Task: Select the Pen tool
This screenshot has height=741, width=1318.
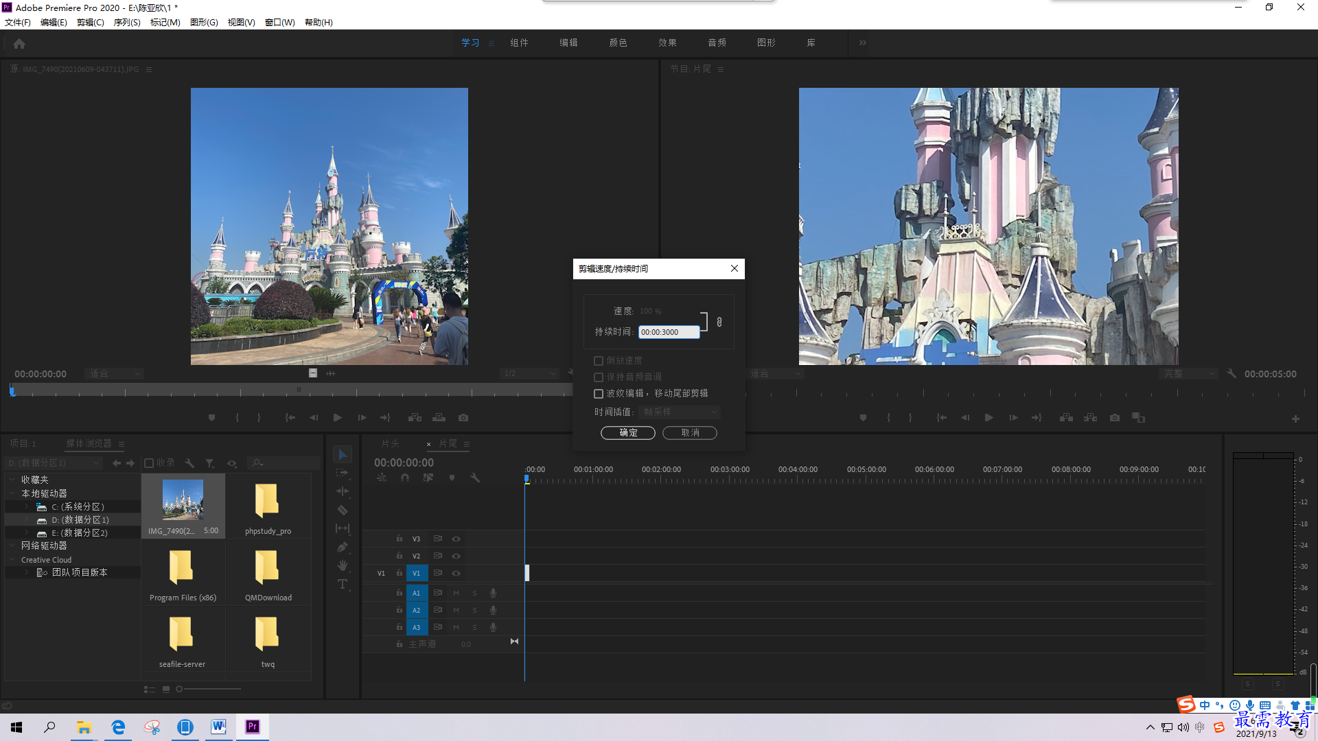Action: coord(342,547)
